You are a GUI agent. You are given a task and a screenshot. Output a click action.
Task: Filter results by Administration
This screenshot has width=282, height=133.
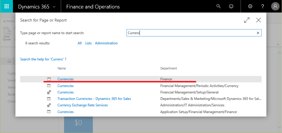click(106, 43)
